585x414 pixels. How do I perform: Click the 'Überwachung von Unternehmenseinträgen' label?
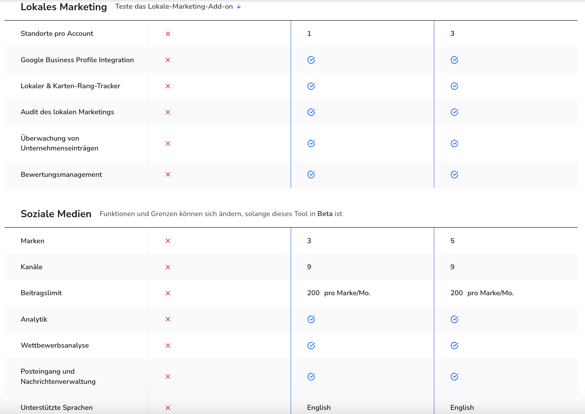tap(60, 143)
